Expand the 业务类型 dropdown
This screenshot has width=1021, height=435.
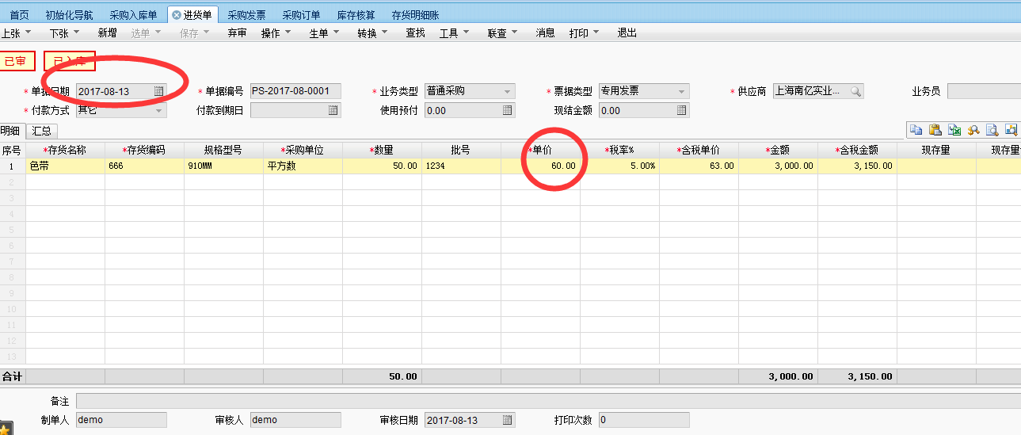(507, 92)
